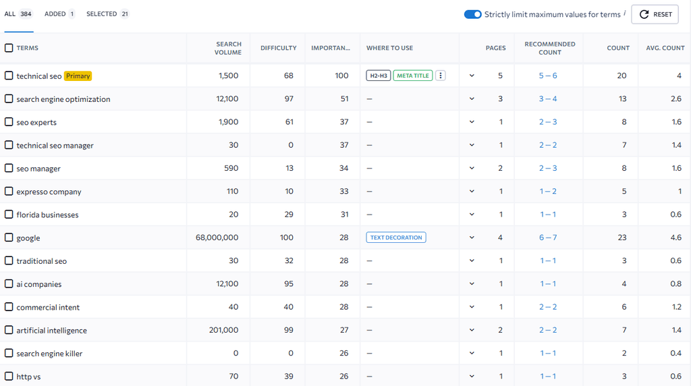The image size is (691, 386).
Task: Click the META TITLE tag
Action: coord(413,76)
